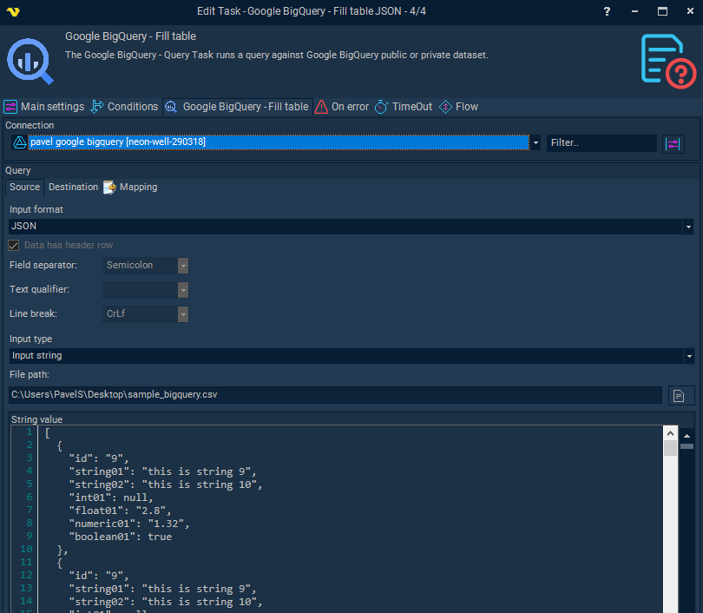This screenshot has width=703, height=613.
Task: Click the question mark help button in titlebar
Action: tap(606, 11)
